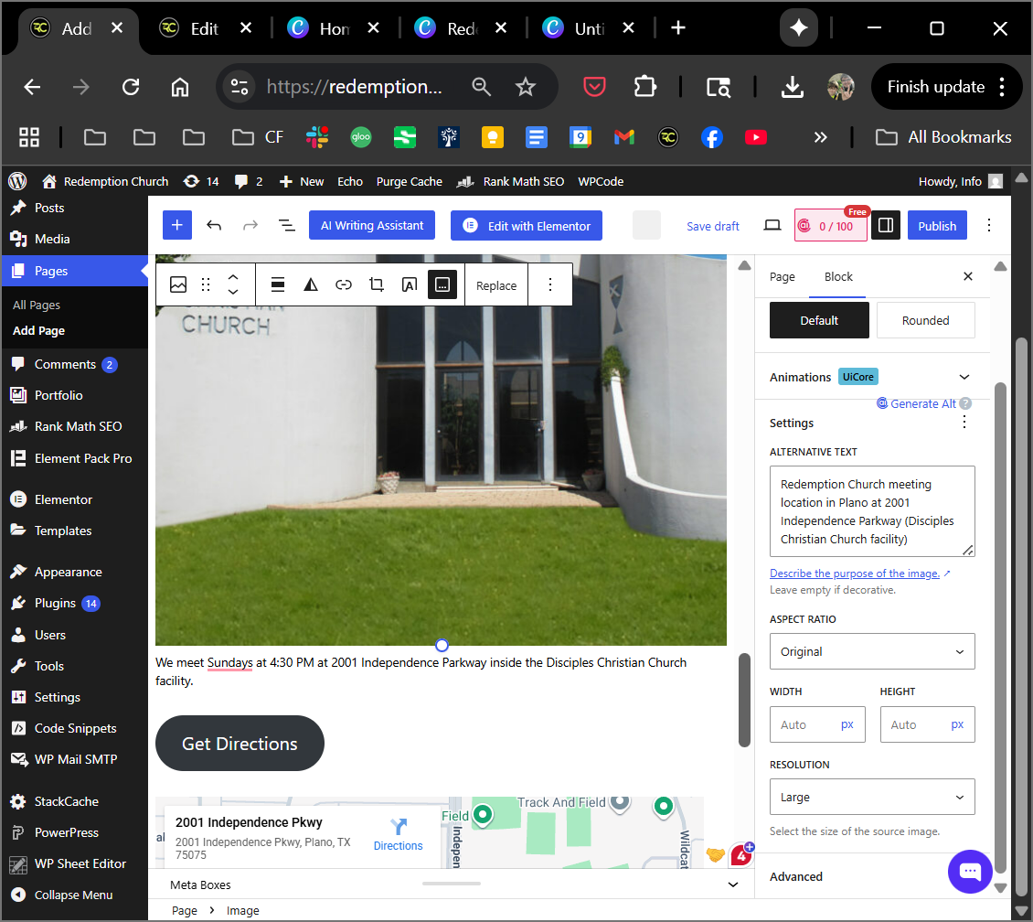Image resolution: width=1033 pixels, height=922 pixels.
Task: Open the block alignment option
Action: pos(278,285)
